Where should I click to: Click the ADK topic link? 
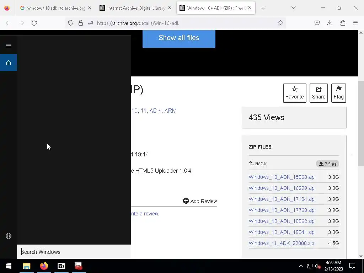pos(155,111)
